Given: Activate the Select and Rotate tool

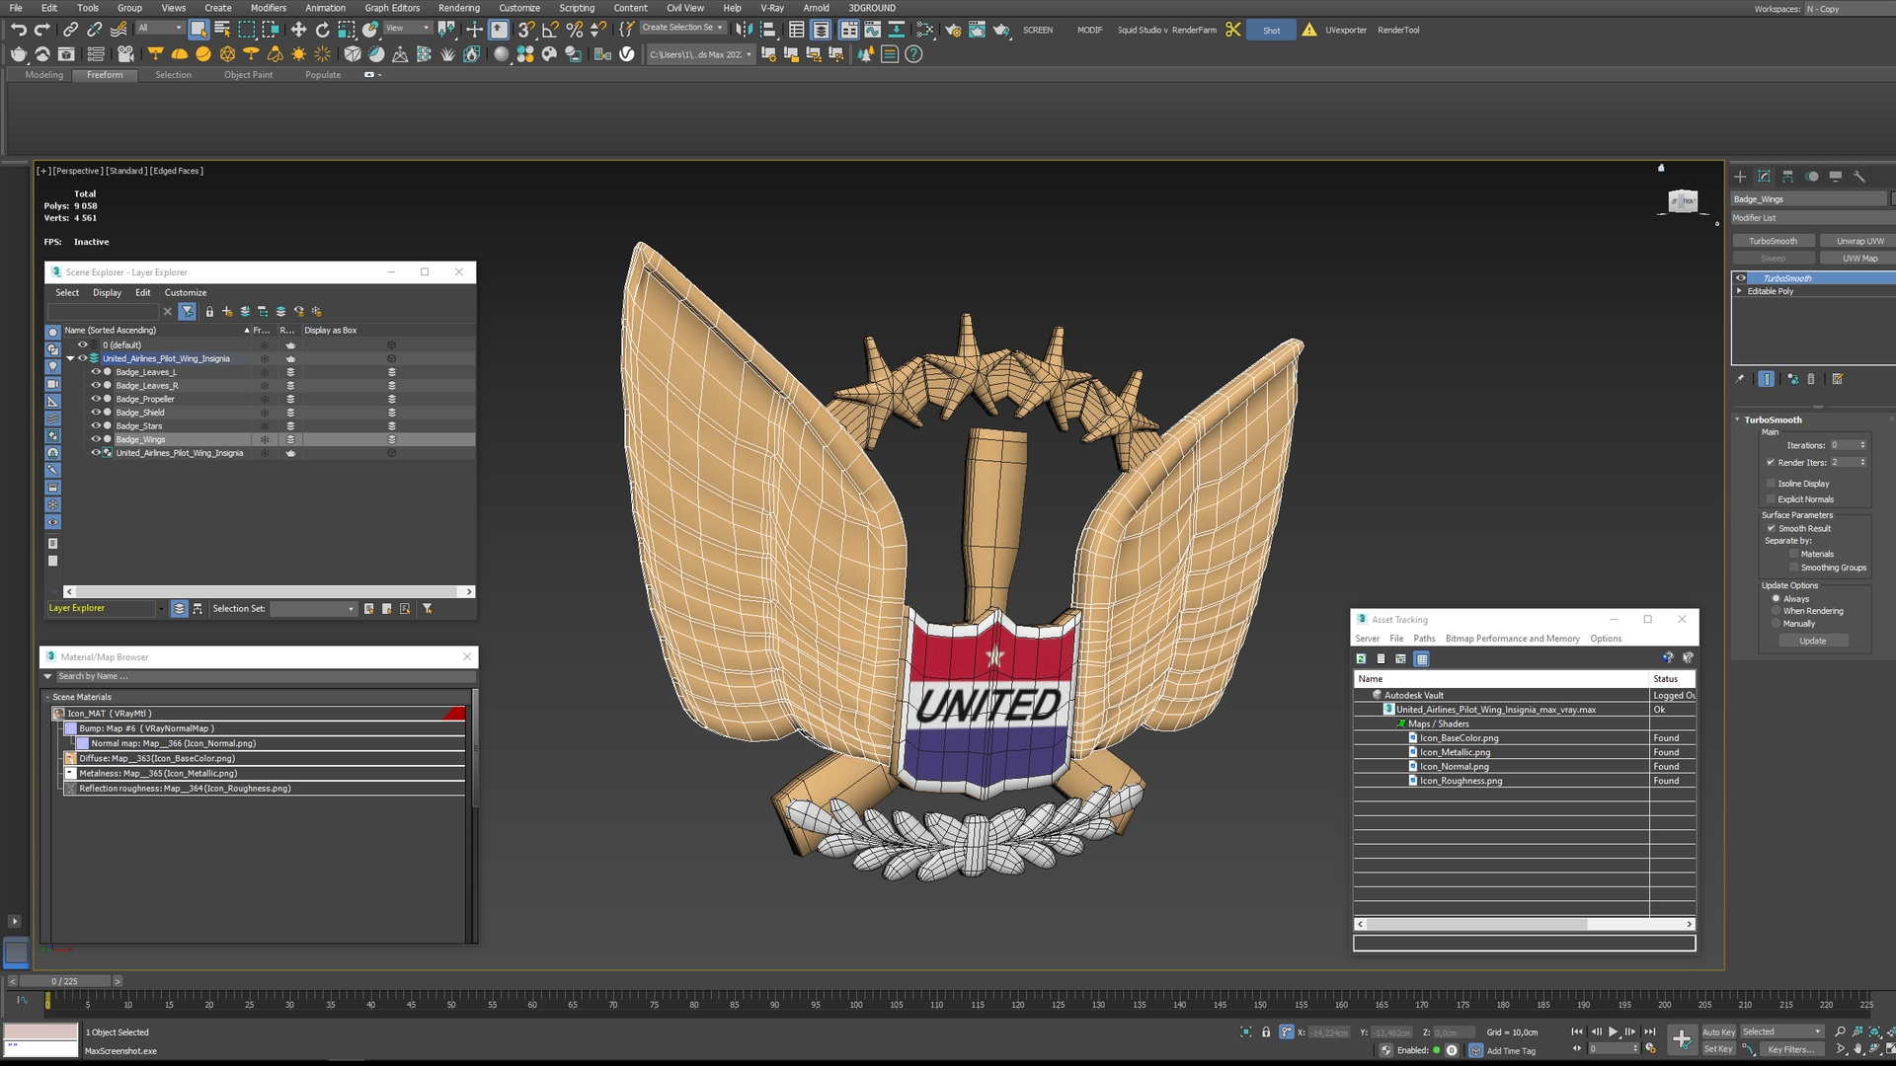Looking at the screenshot, I should [322, 30].
